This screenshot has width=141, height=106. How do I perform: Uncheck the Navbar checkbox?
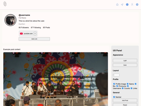pyautogui.click(x=114, y=97)
